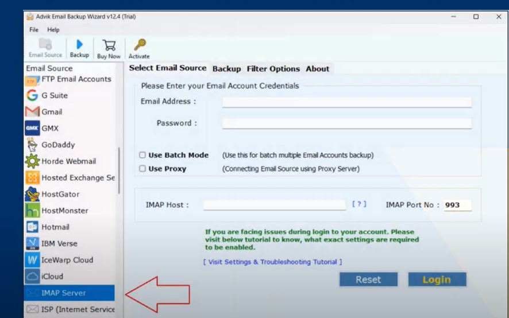The height and width of the screenshot is (318, 509).
Task: Click the Activate key icon
Action: [x=140, y=45]
